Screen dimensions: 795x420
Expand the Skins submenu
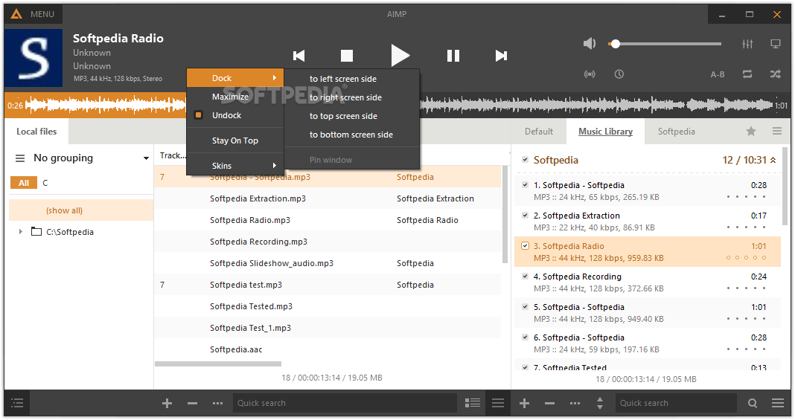click(234, 166)
